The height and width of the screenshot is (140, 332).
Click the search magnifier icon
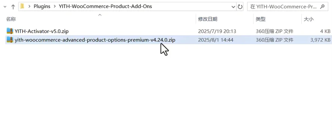322,6
